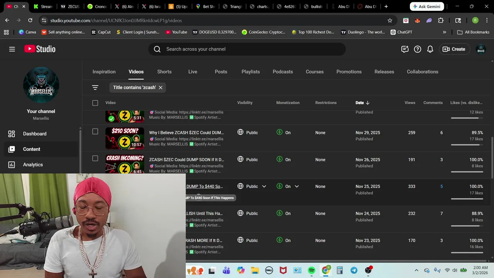Go back with the browser back arrow
Screen dimensions: 494x278
coord(7,20)
